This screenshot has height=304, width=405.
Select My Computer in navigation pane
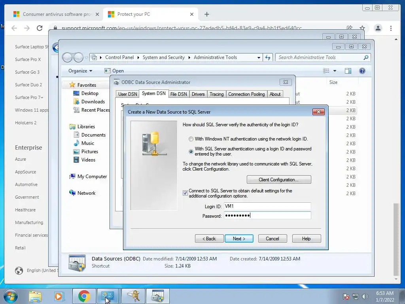pyautogui.click(x=88, y=176)
